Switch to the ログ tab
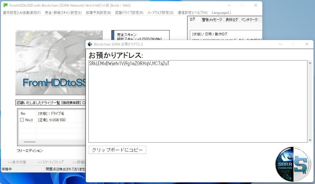The width and height of the screenshot is (315, 184). [x=193, y=19]
